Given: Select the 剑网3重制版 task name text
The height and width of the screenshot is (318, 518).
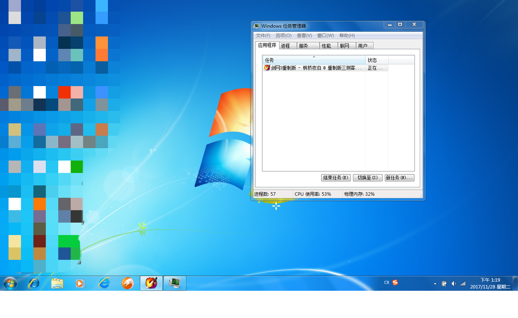Looking at the screenshot, I should click(316, 68).
